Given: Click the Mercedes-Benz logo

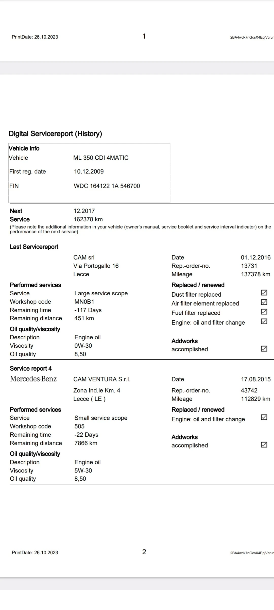Looking at the screenshot, I should point(33,379).
